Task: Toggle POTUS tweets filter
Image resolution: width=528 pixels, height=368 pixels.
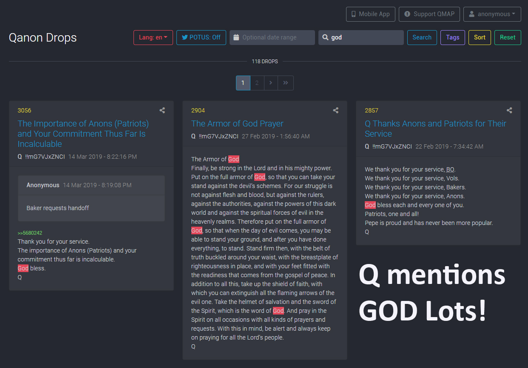Action: (x=201, y=37)
